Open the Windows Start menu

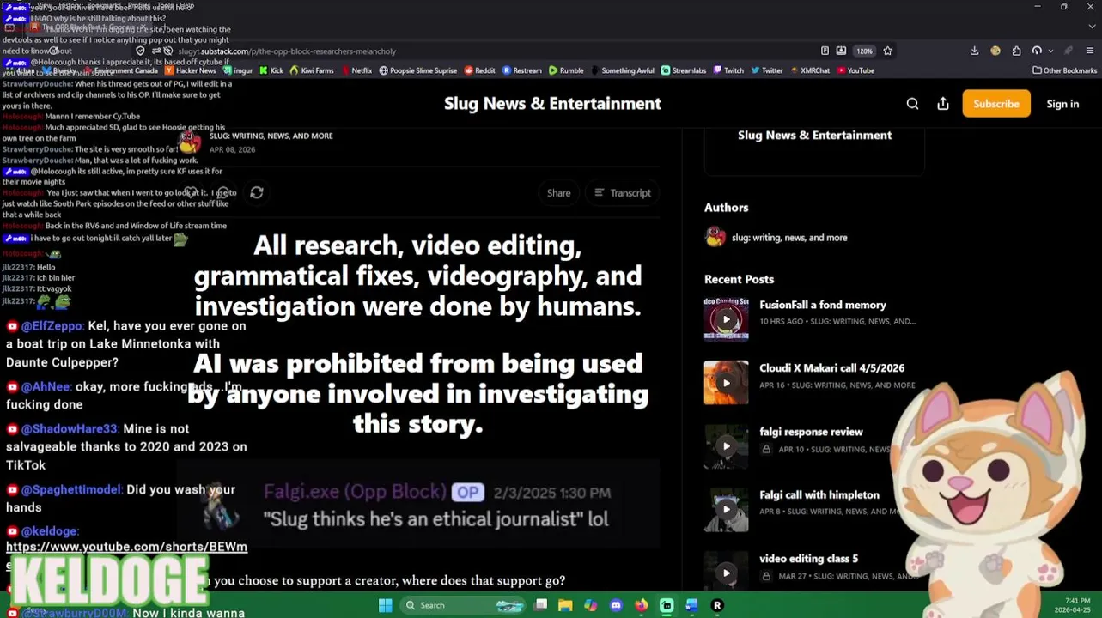(386, 606)
